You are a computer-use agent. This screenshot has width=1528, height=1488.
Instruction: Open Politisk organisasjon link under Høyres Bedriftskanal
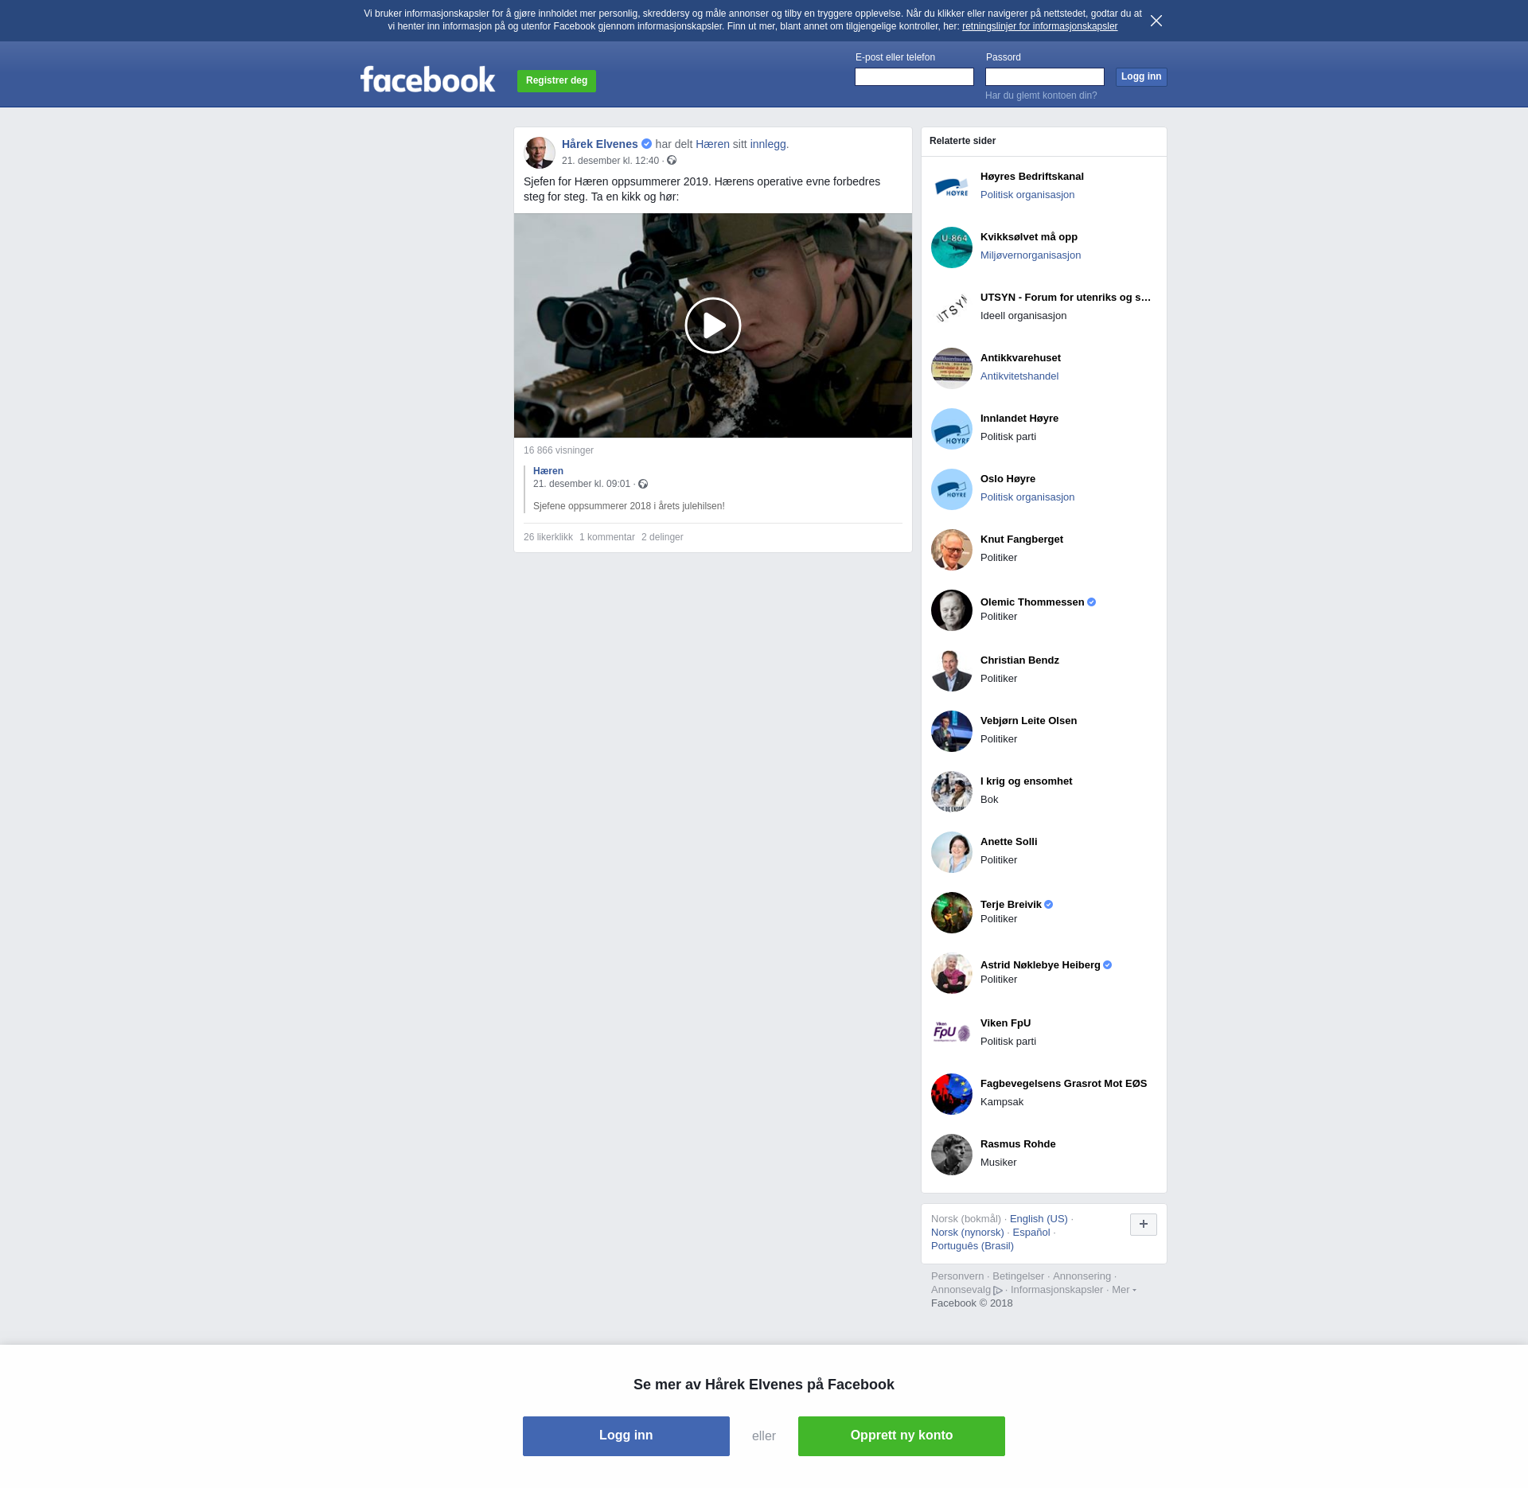pos(1027,195)
